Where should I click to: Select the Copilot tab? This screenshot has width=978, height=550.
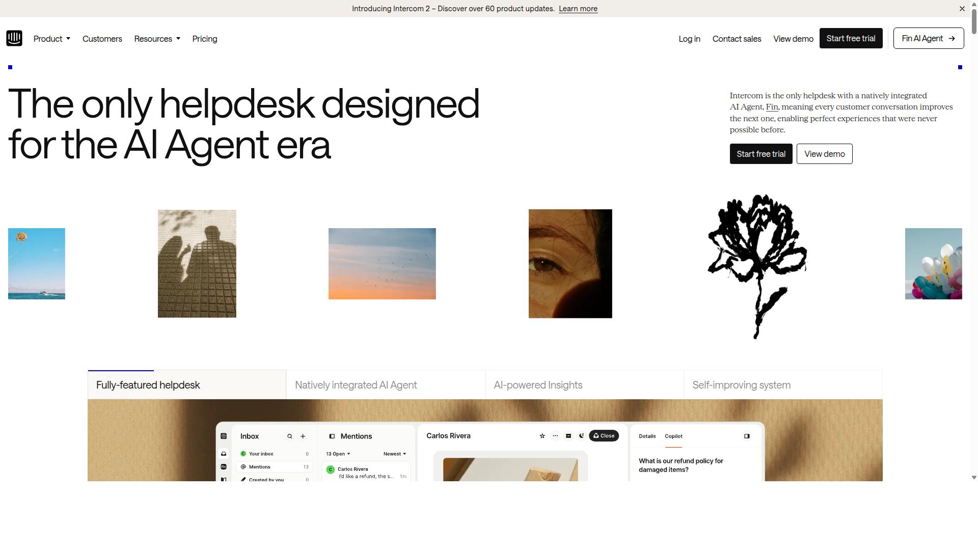pos(673,436)
